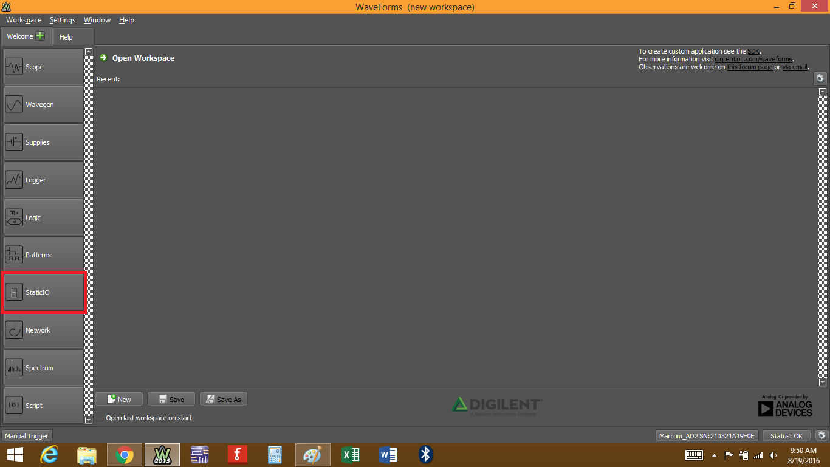Open the Scope instrument
Viewport: 830px width, 467px height.
click(x=44, y=67)
